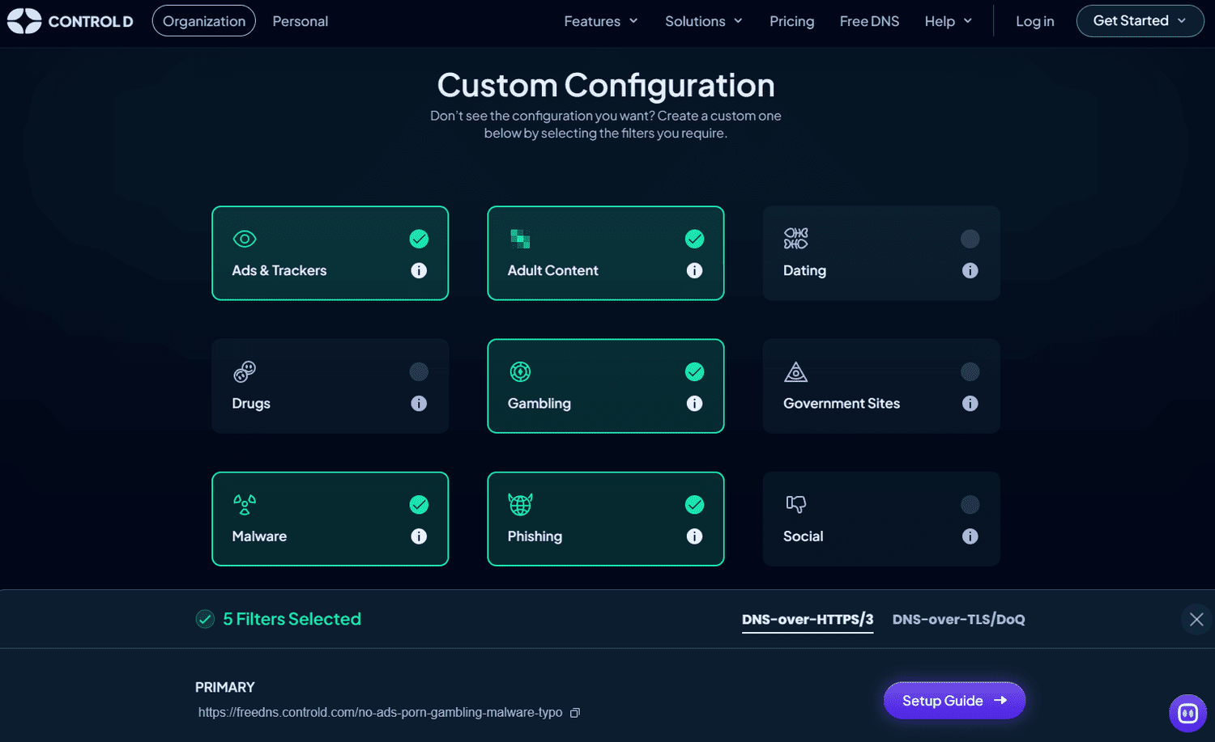Close the filters selected panel

point(1196,620)
